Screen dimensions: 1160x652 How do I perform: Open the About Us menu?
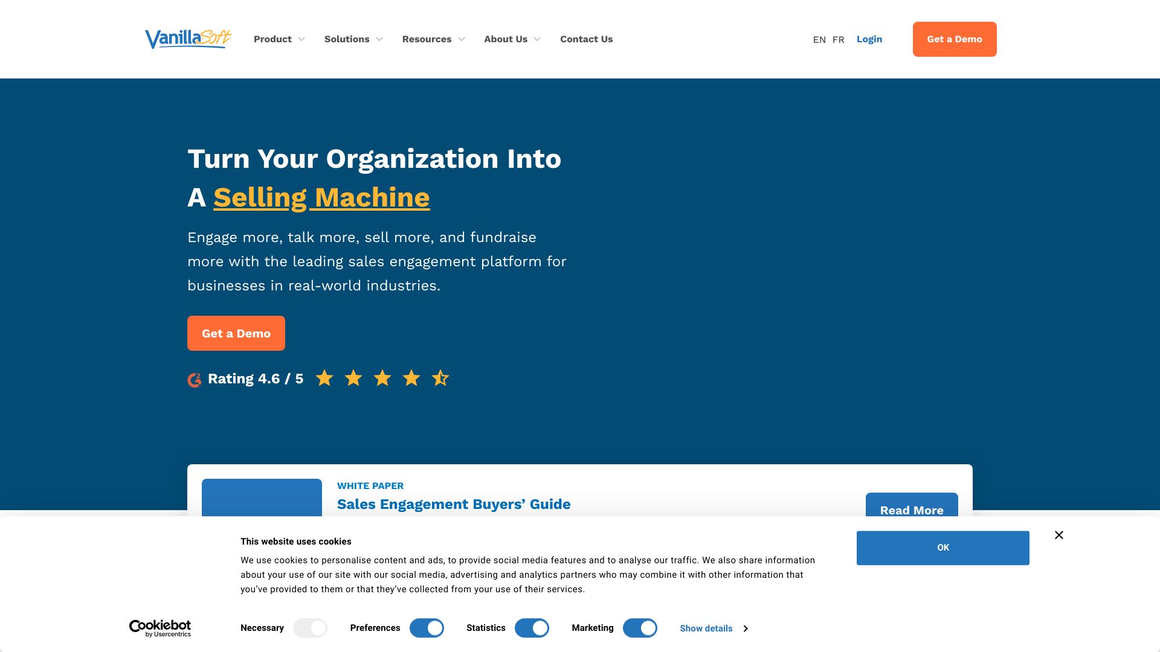[x=512, y=39]
